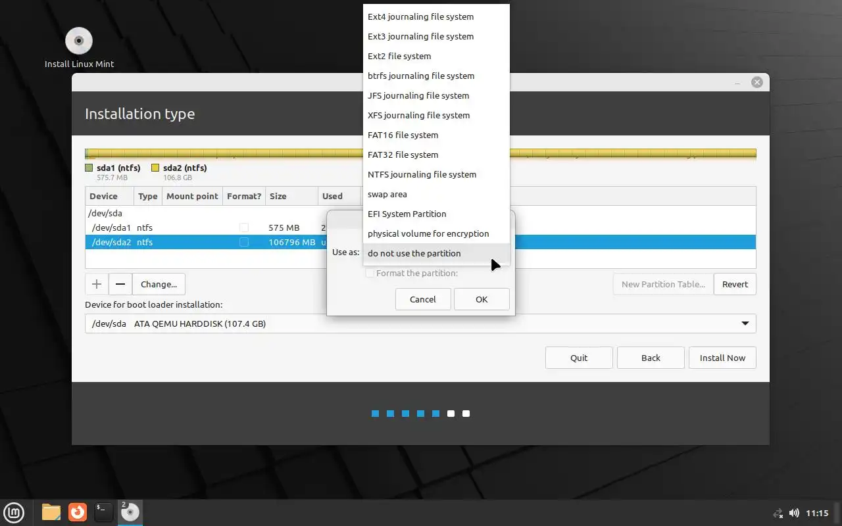Screen dimensions: 842x526
Task: Cancel the edit partition dialog
Action: pos(423,299)
